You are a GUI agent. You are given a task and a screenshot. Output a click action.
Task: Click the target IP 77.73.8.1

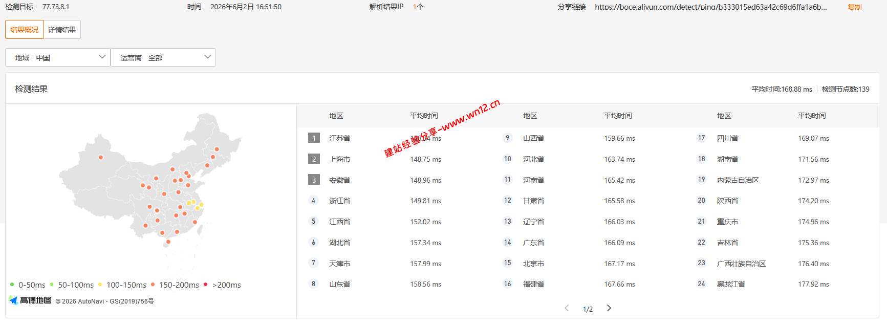point(56,7)
